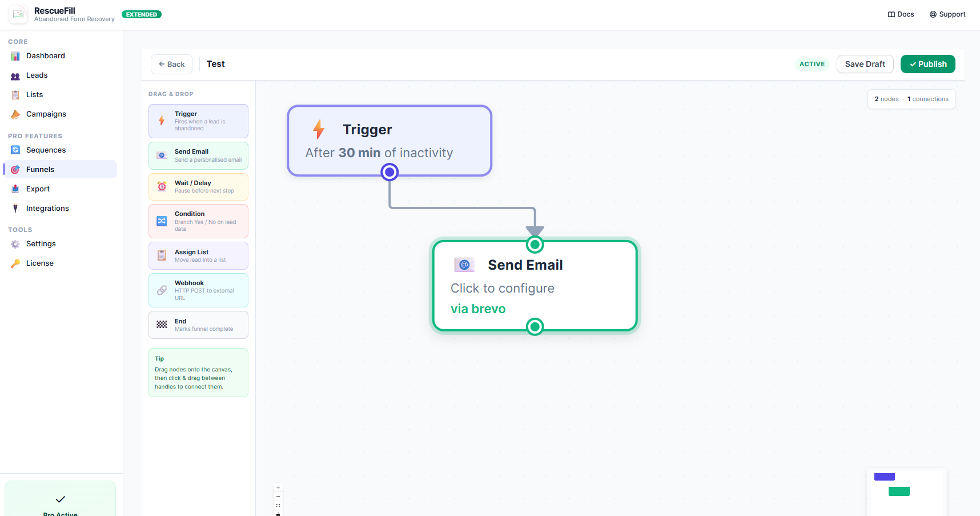
Task: Choose the Condition branch node
Action: coord(198,221)
